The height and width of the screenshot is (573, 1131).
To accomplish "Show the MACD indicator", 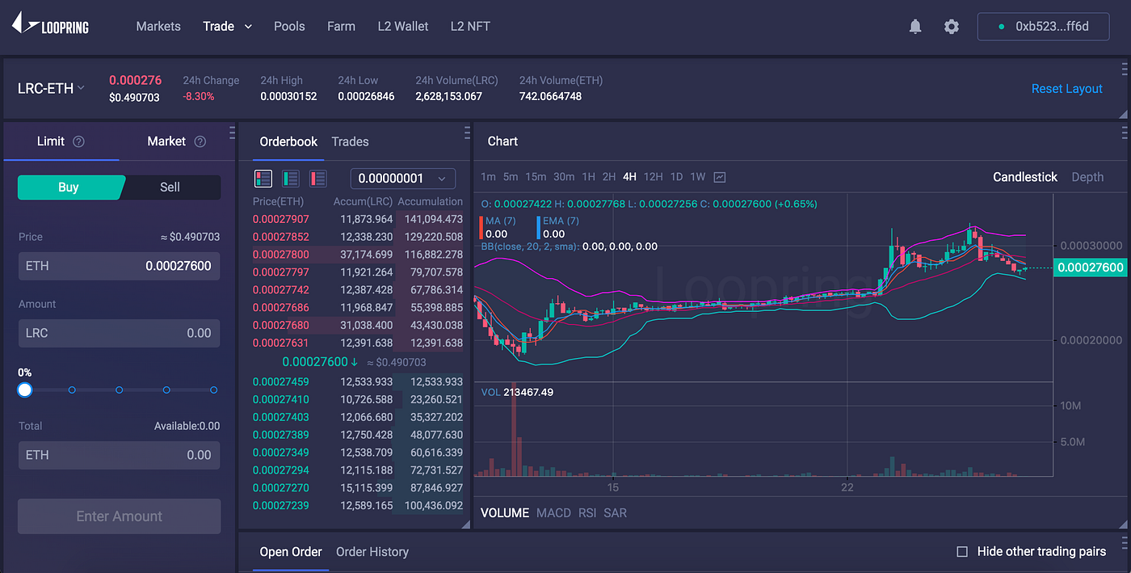I will pyautogui.click(x=553, y=513).
